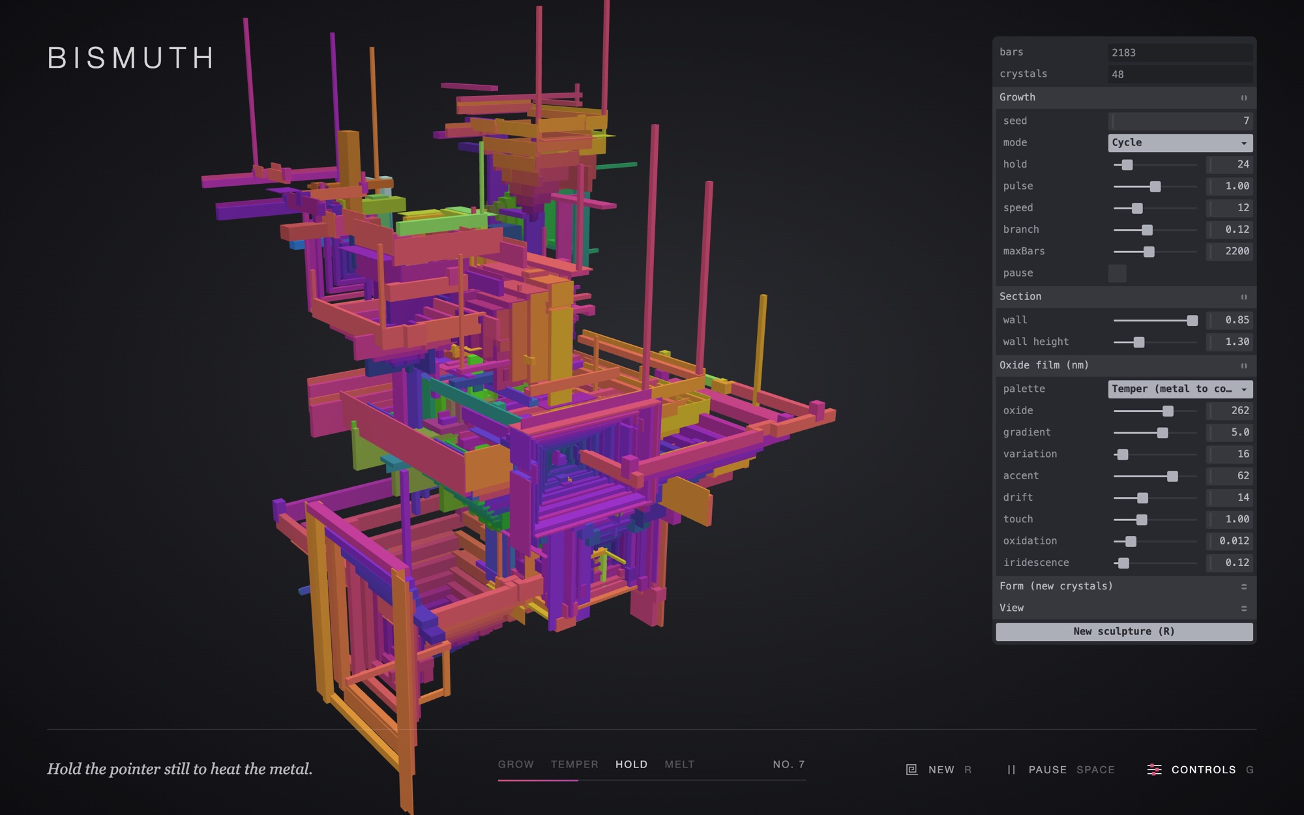The image size is (1304, 815).
Task: Click the variation slider track
Action: tap(1155, 454)
